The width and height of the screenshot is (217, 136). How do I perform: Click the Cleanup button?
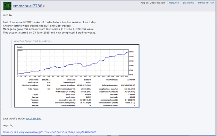(x=188, y=3)
